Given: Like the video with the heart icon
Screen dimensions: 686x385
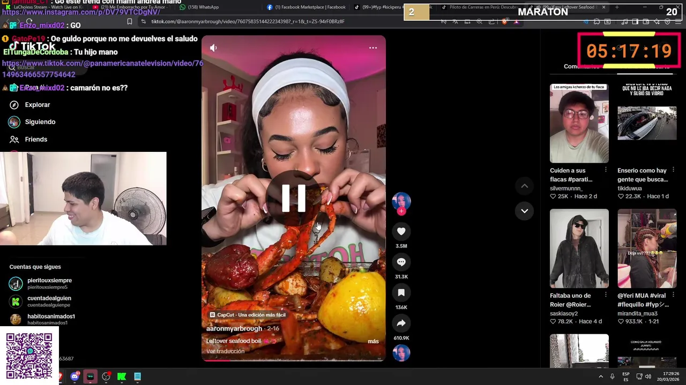Looking at the screenshot, I should click(x=401, y=231).
